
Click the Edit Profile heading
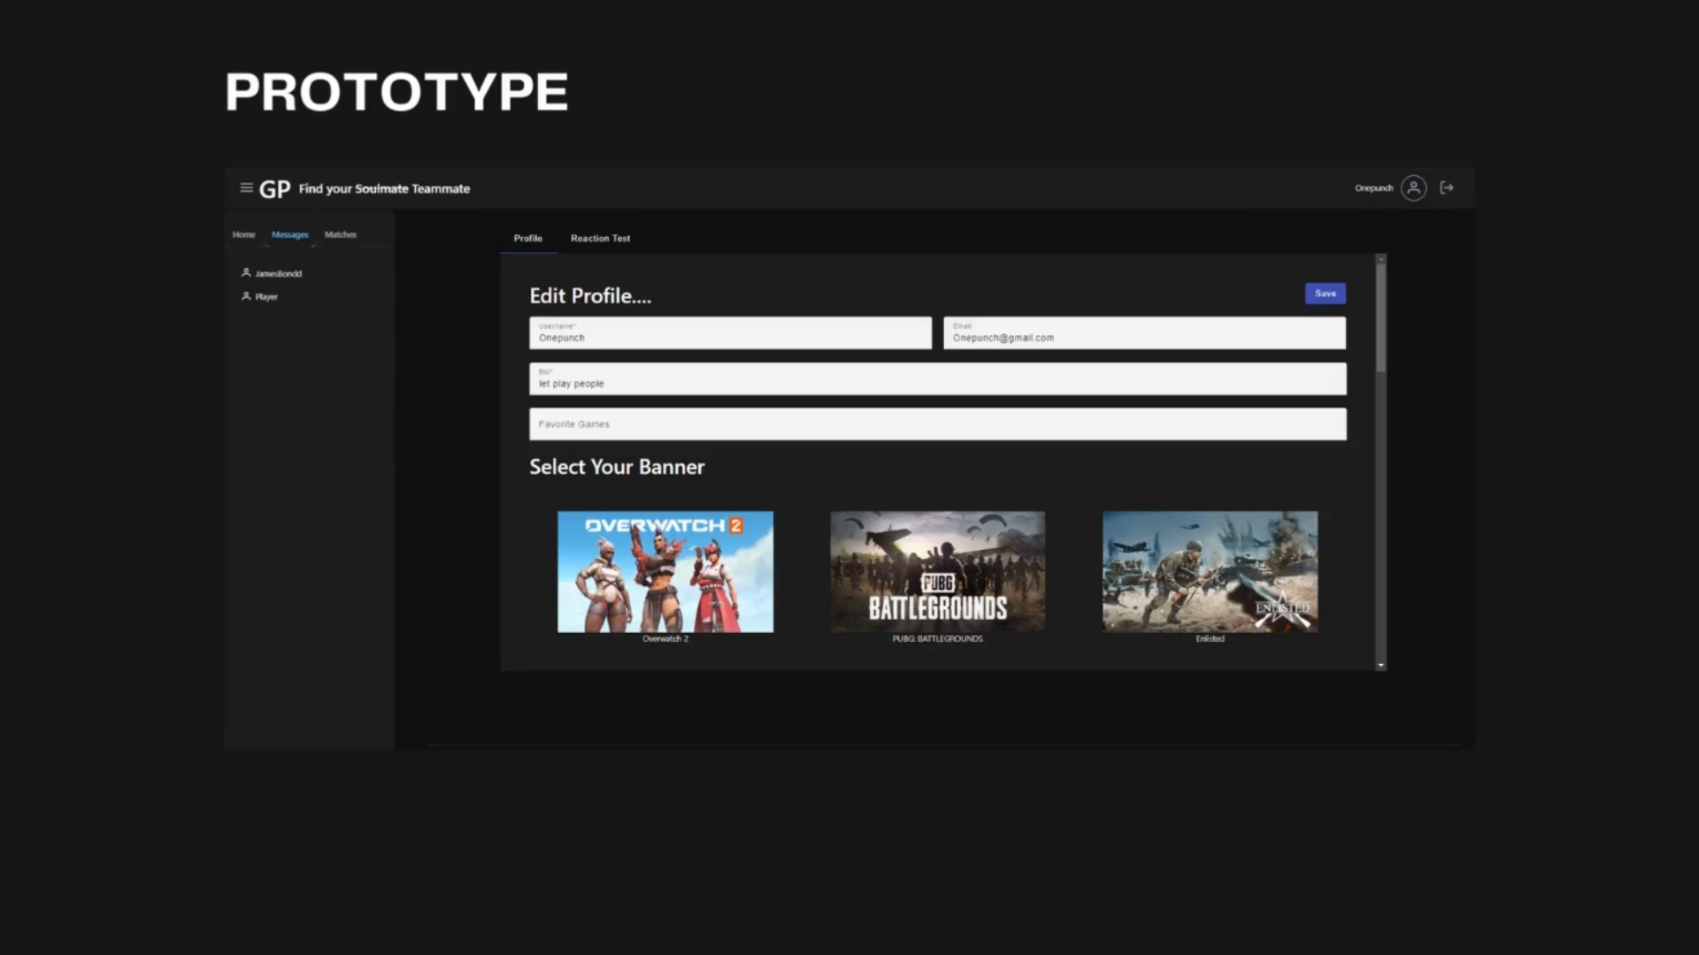click(x=590, y=296)
